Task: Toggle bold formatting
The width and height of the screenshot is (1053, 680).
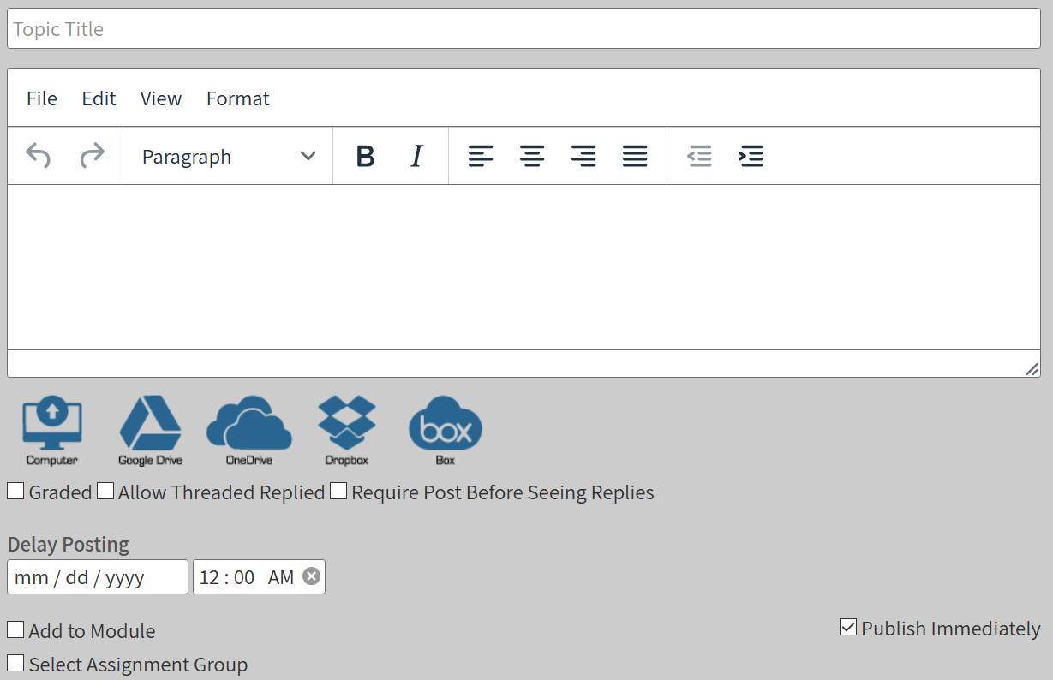Action: point(365,156)
